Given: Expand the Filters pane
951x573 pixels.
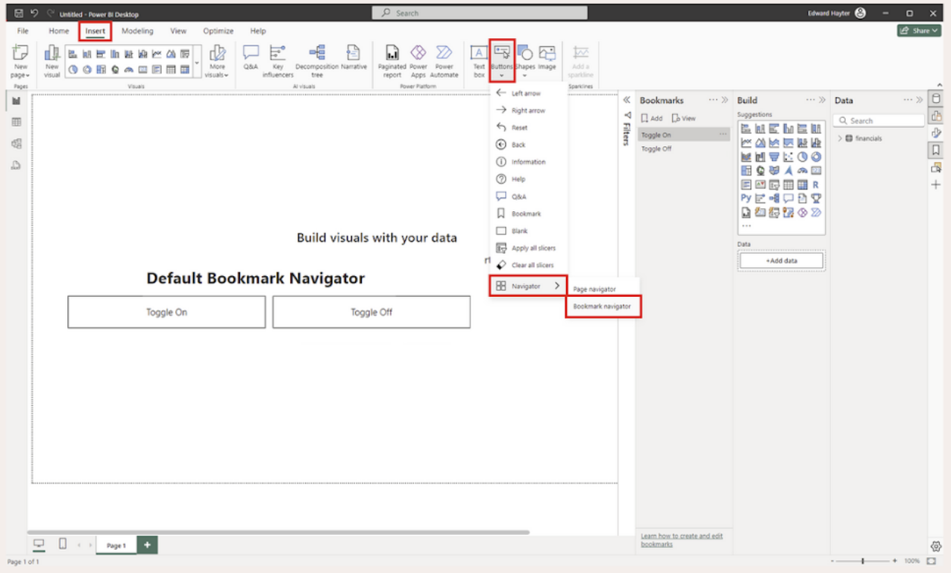Looking at the screenshot, I should pos(627,100).
